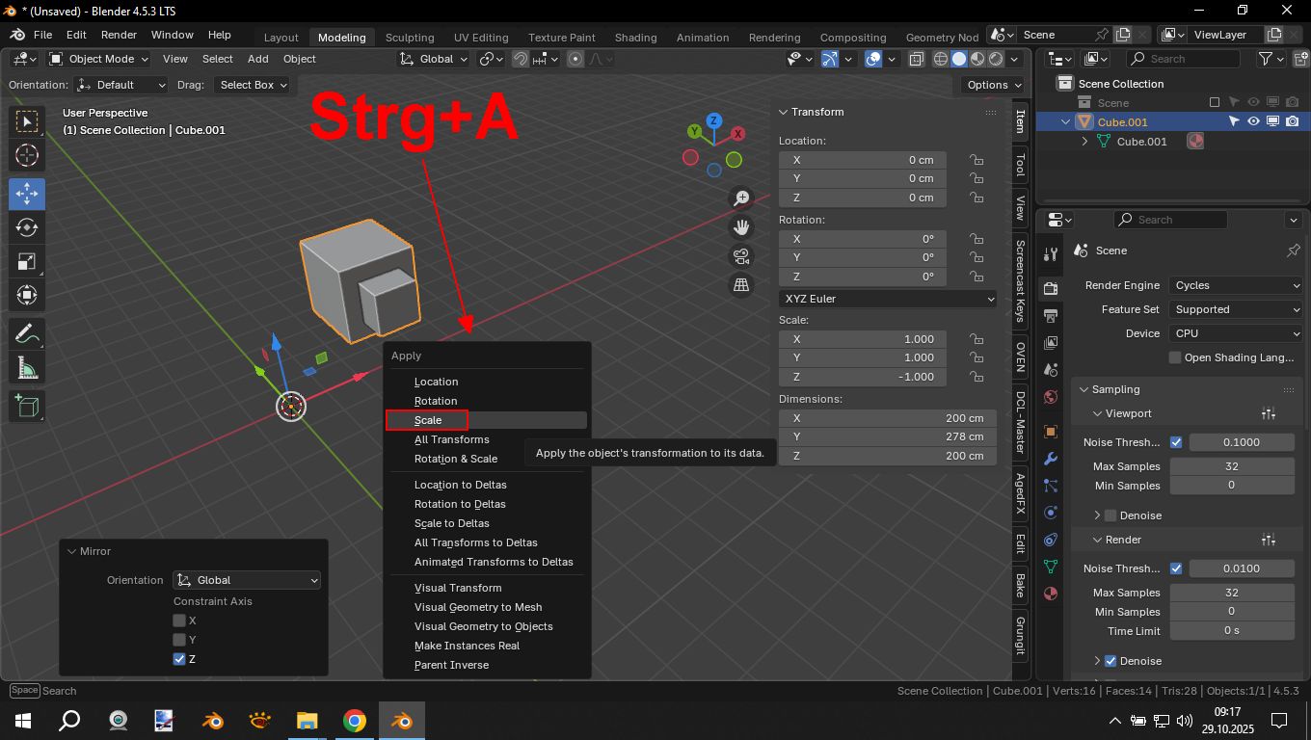Image resolution: width=1311 pixels, height=740 pixels.
Task: Select the Measure tool in left toolbar
Action: 27,369
